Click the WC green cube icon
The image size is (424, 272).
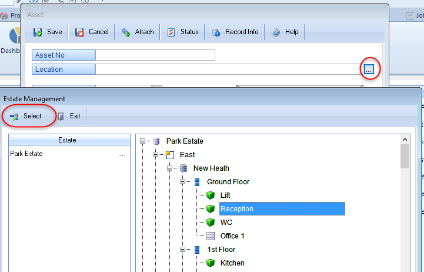(211, 222)
